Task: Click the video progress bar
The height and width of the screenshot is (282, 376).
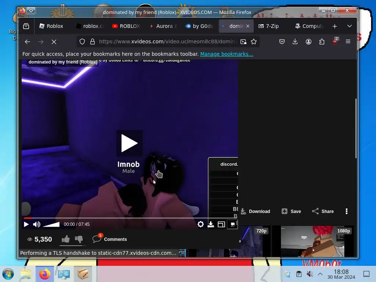Action: click(131, 218)
